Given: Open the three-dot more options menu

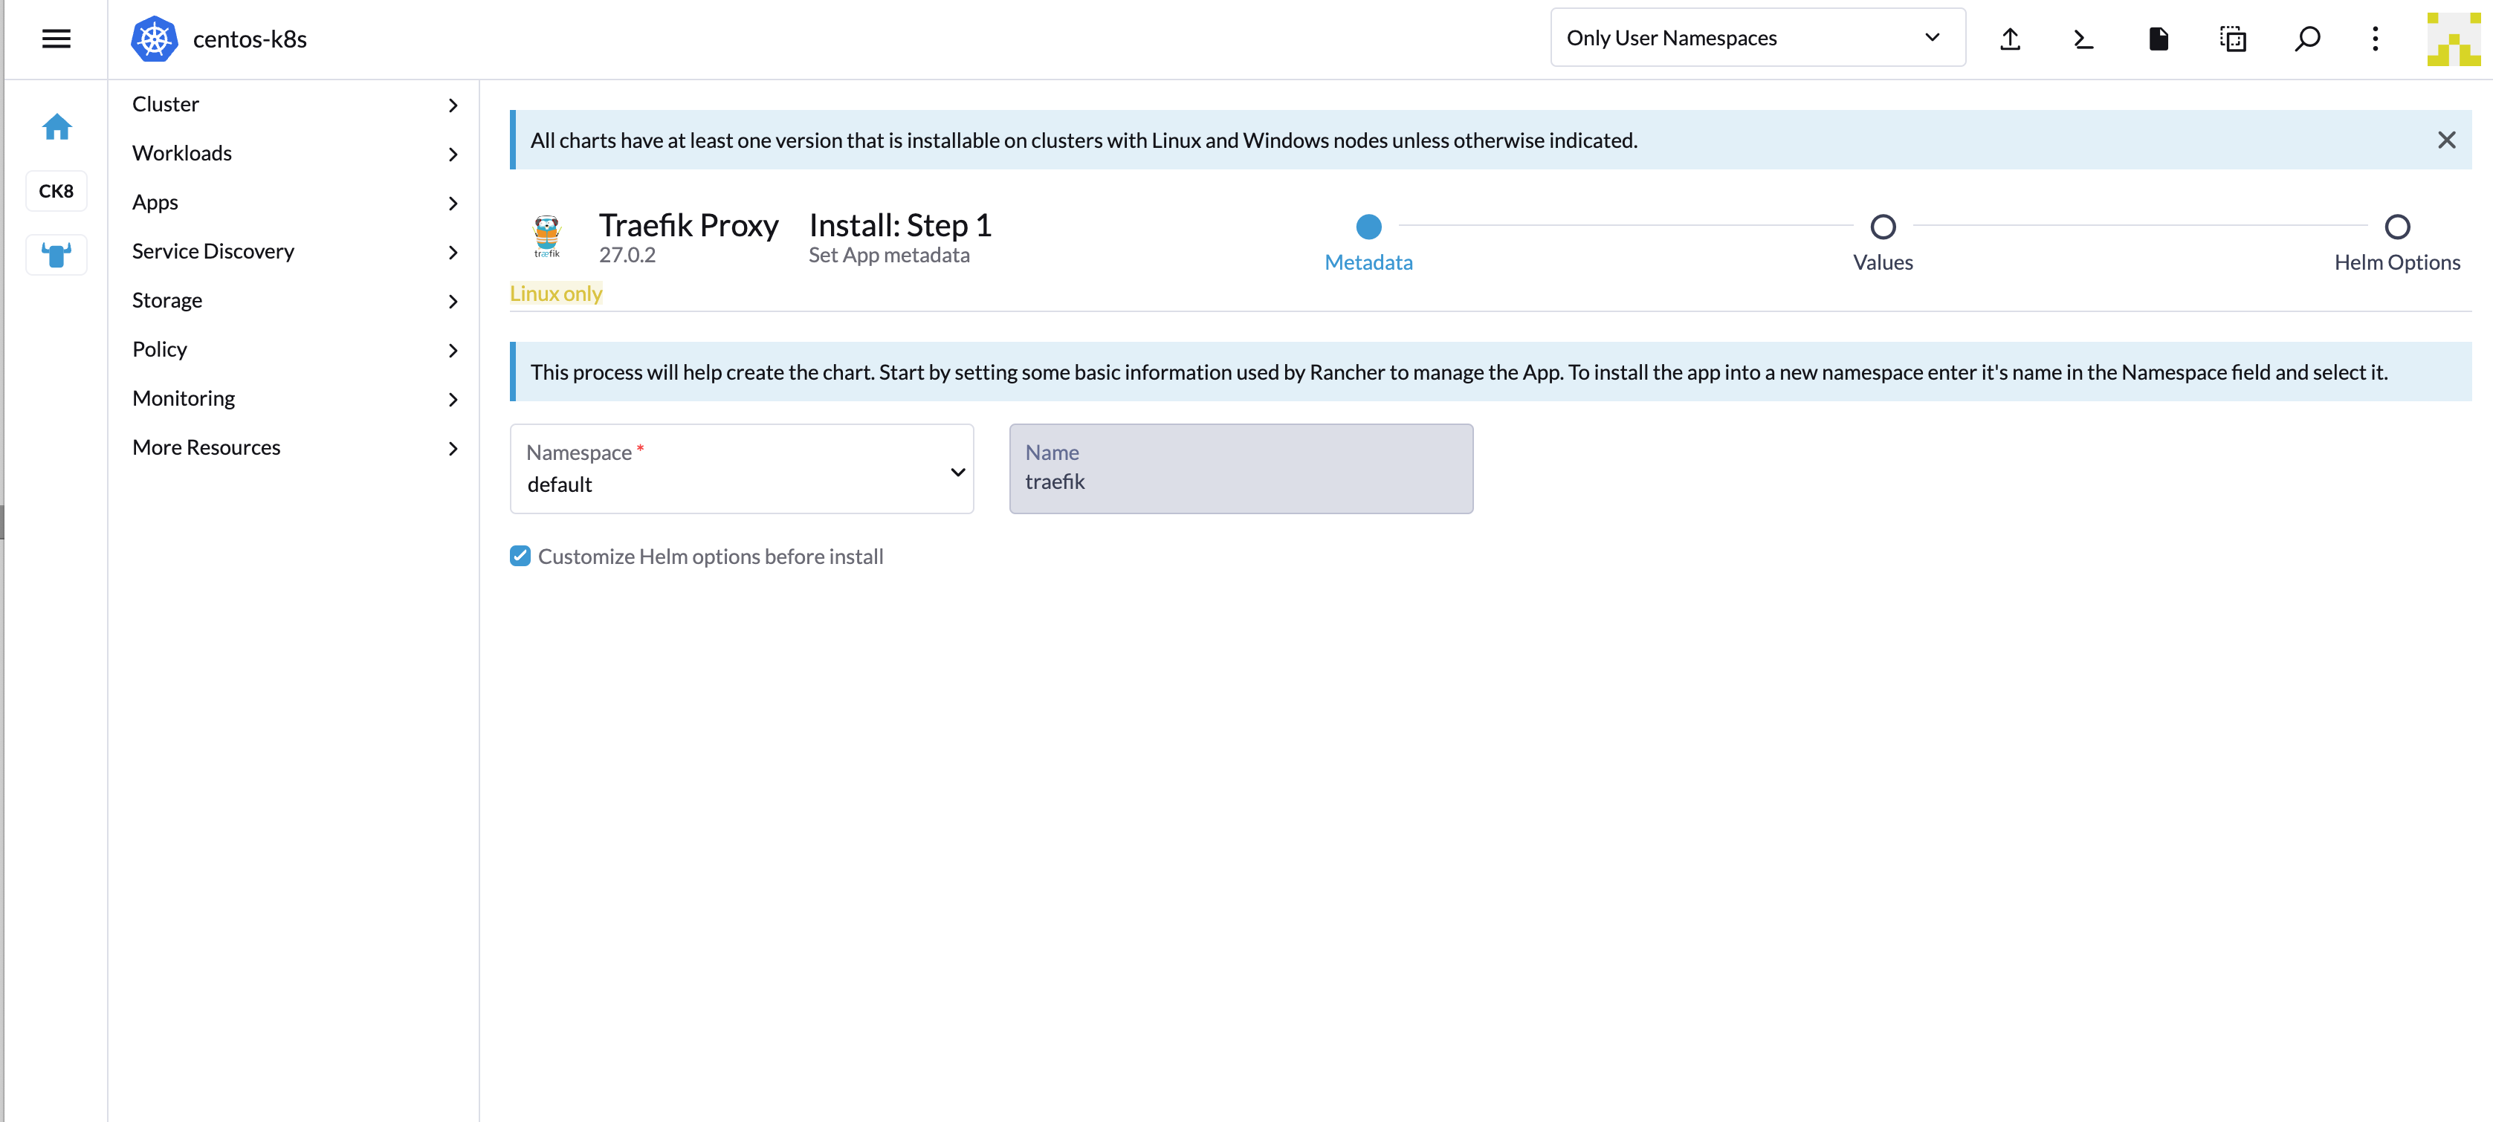Looking at the screenshot, I should pyautogui.click(x=2375, y=39).
